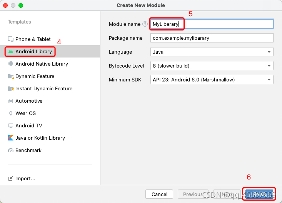This screenshot has height=203, width=282.
Task: Pick Automotive template
Action: click(x=50, y=101)
